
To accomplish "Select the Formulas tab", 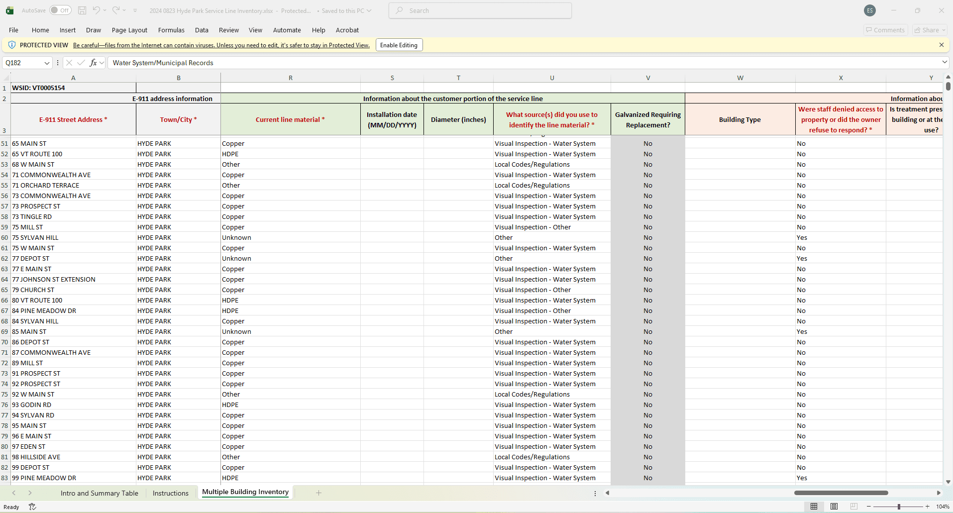I will click(171, 30).
